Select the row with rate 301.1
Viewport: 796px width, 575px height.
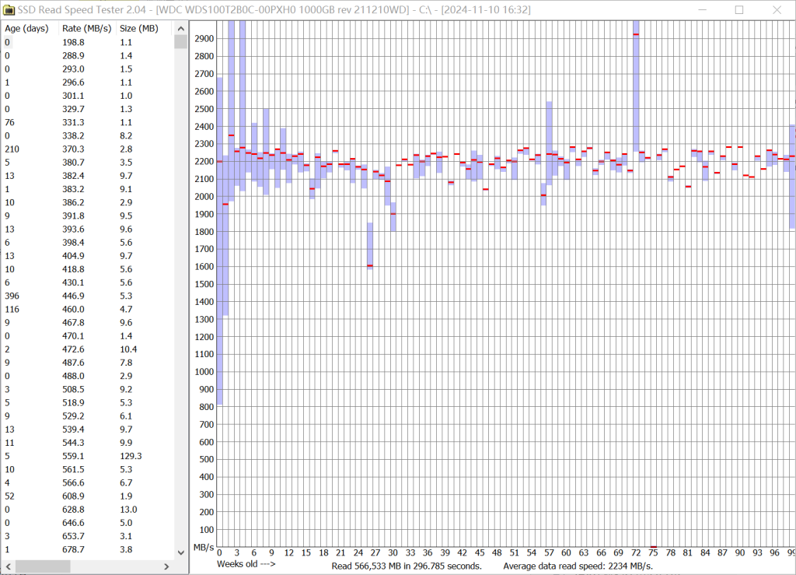88,96
